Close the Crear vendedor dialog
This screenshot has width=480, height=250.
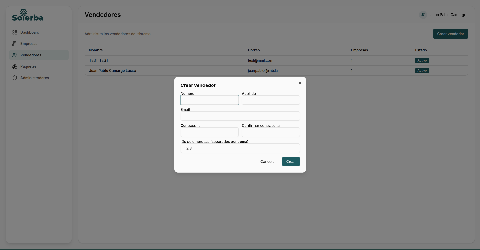pyautogui.click(x=300, y=83)
